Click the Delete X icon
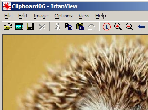This screenshot has width=148, height=110. pos(42,27)
